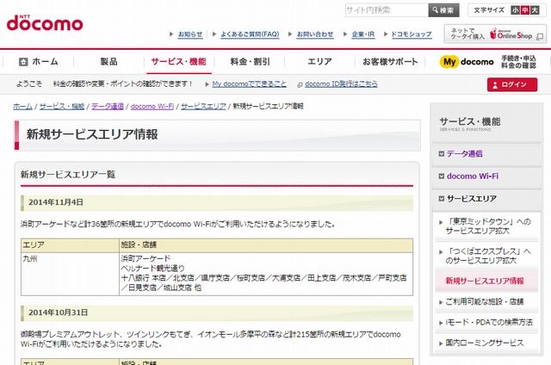The image size is (551, 365).
Task: Open My docomoでできること link
Action: [x=249, y=84]
